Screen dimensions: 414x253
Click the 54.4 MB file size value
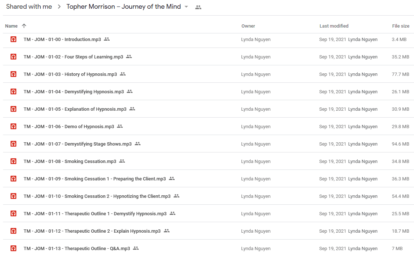pos(400,196)
